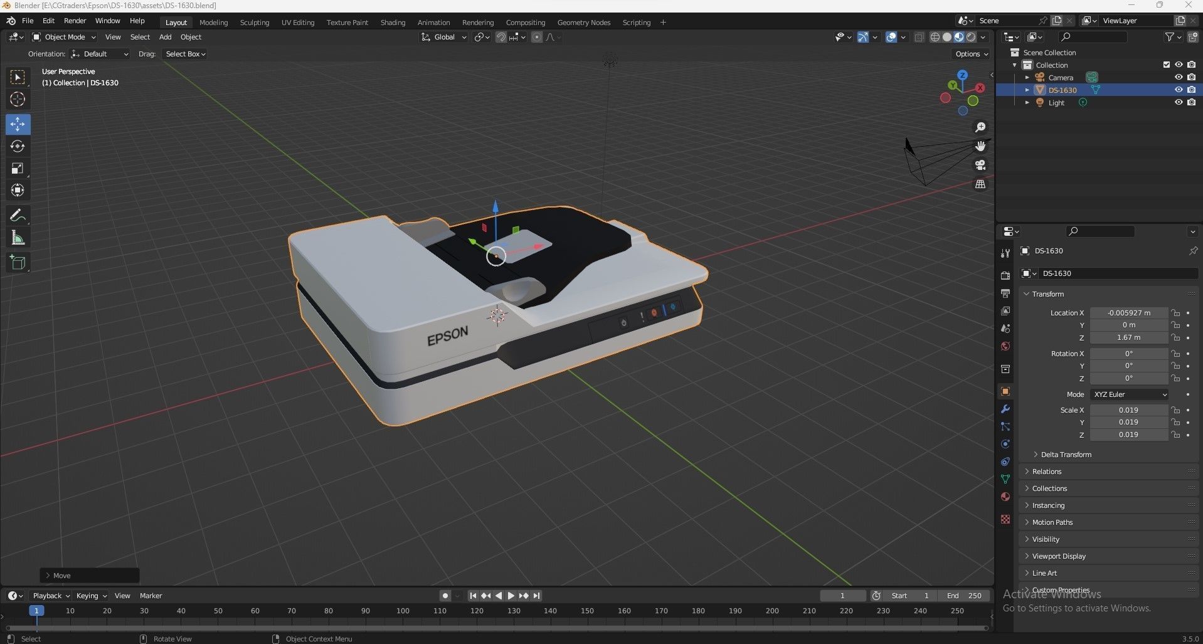Hide the Camera object in outliner
Image resolution: width=1203 pixels, height=644 pixels.
pos(1179,77)
